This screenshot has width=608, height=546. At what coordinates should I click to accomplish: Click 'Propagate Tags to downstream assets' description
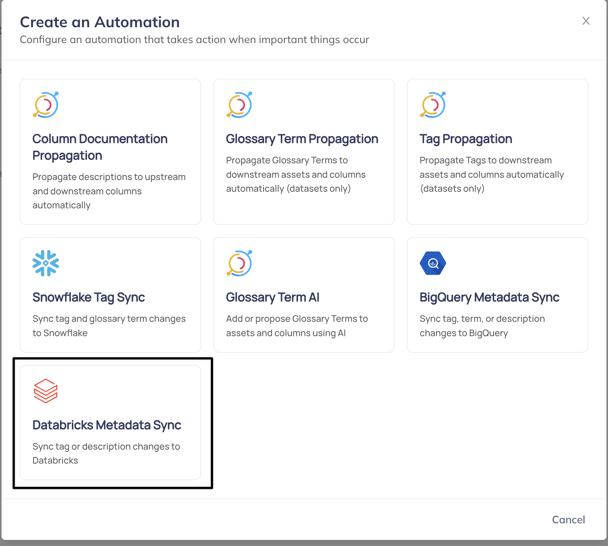[492, 174]
